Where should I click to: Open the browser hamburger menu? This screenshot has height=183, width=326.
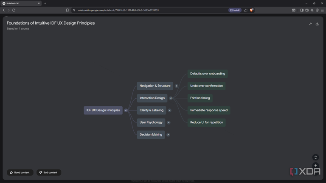(x=322, y=10)
